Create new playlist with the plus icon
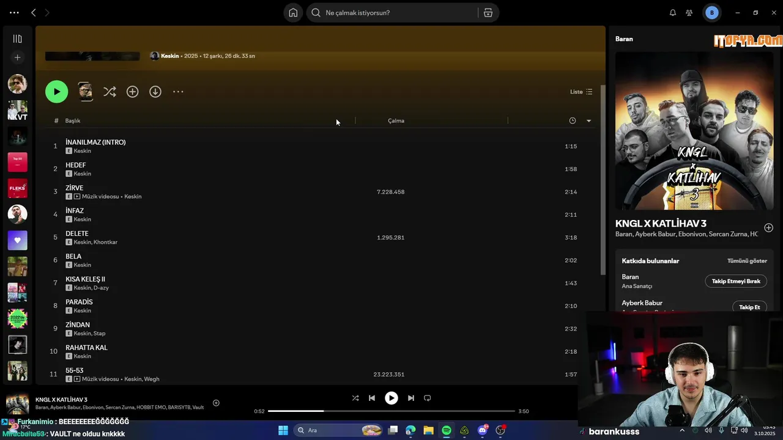This screenshot has width=783, height=440. coord(17,57)
